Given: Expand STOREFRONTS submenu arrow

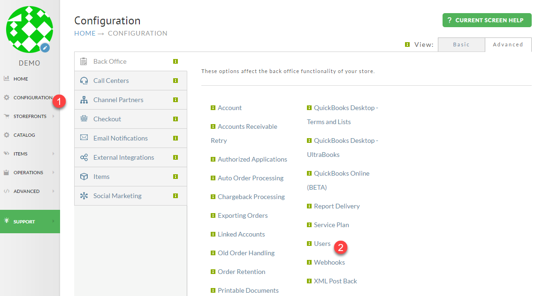Looking at the screenshot, I should 53,116.
